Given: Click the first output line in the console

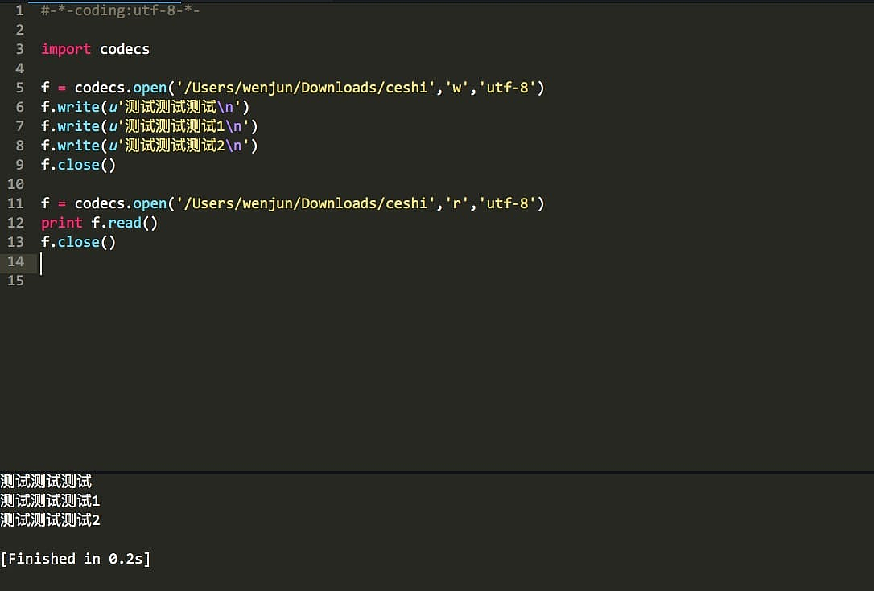Looking at the screenshot, I should pyautogui.click(x=46, y=482).
